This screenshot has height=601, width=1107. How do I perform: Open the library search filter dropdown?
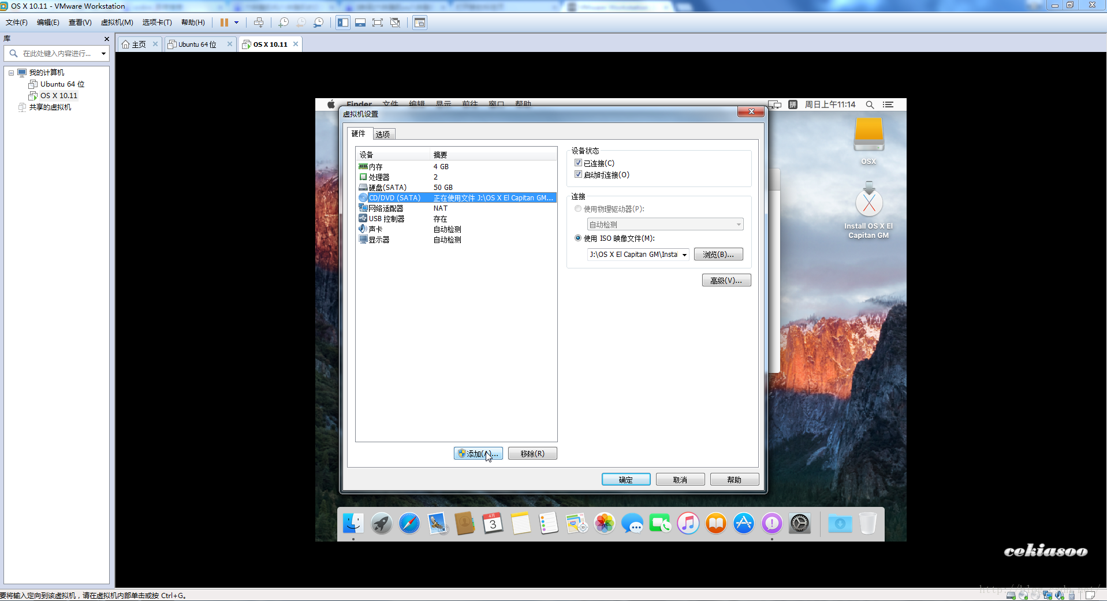[103, 54]
